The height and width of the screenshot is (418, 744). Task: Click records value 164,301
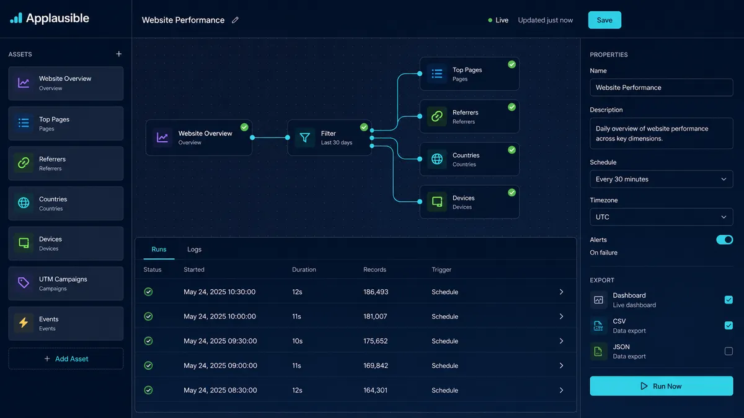(x=376, y=390)
